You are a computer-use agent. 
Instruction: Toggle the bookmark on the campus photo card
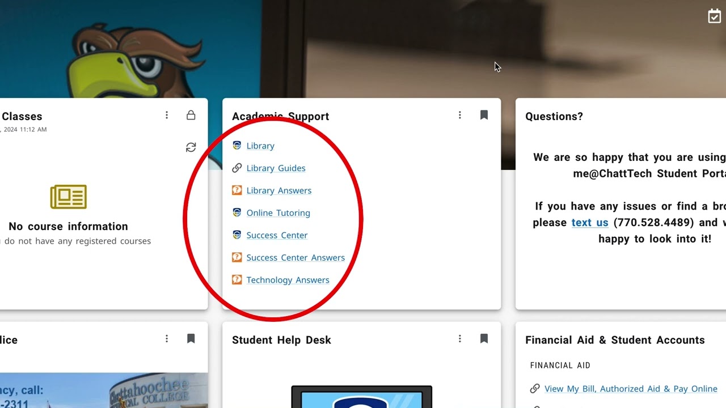pos(191,338)
